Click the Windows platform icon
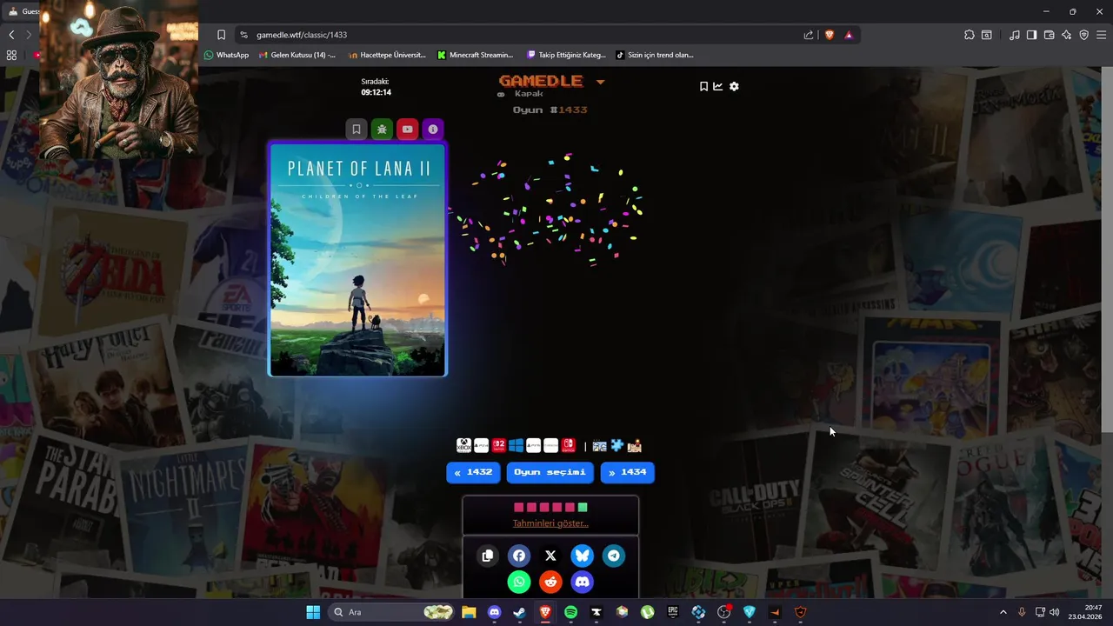The image size is (1113, 626). pos(517,446)
